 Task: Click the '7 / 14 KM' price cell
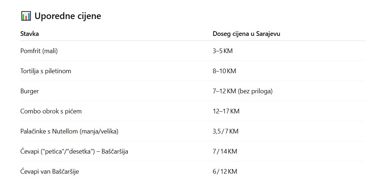click(225, 151)
